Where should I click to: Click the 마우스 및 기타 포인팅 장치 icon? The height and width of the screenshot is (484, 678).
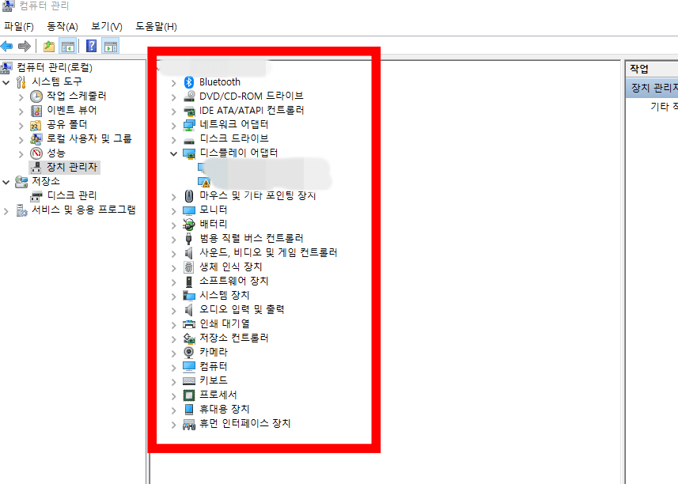[x=189, y=196]
